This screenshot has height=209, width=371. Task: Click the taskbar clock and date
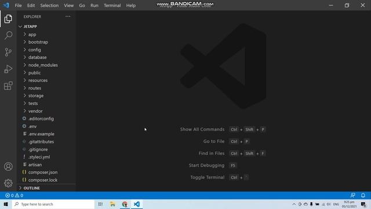349,204
